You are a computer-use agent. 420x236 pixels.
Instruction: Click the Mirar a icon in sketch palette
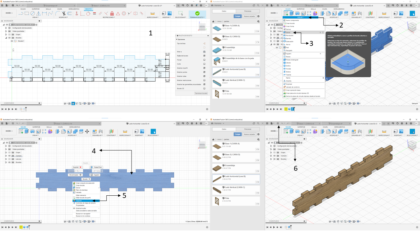[x=204, y=52]
